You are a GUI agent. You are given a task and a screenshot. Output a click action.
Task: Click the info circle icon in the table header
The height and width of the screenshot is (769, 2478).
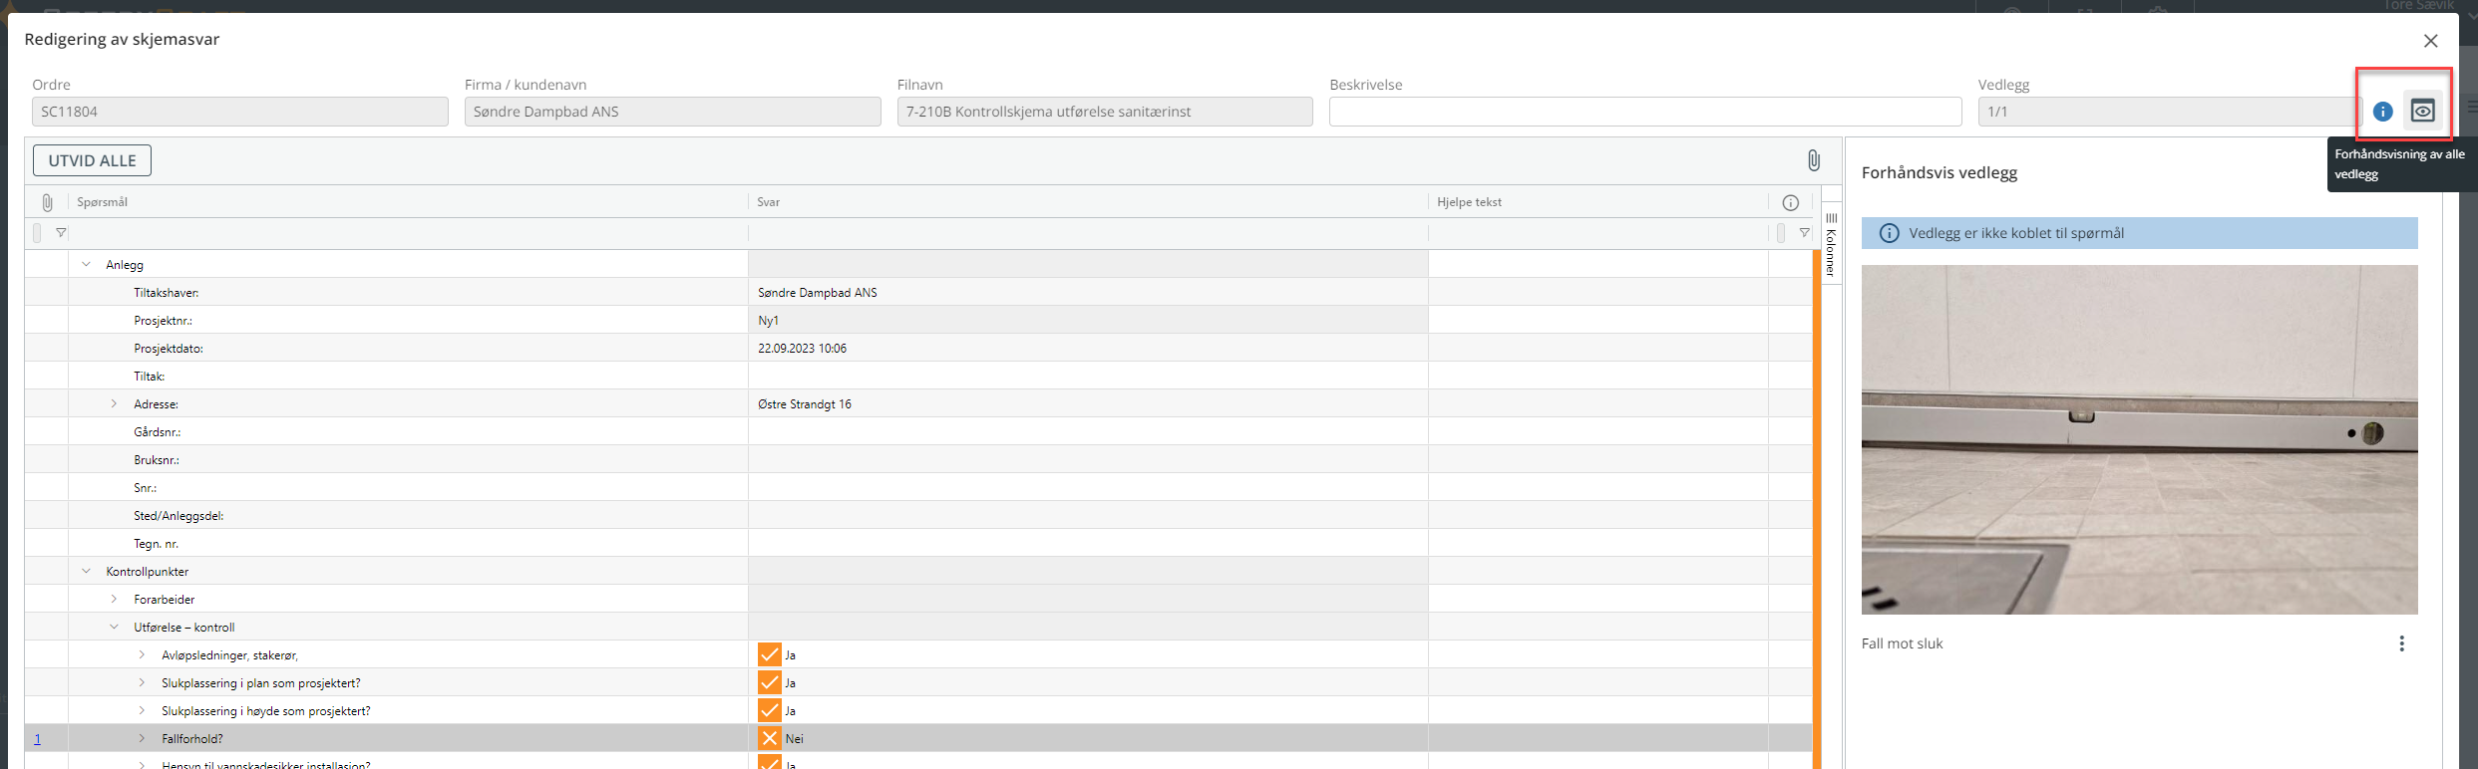1790,203
